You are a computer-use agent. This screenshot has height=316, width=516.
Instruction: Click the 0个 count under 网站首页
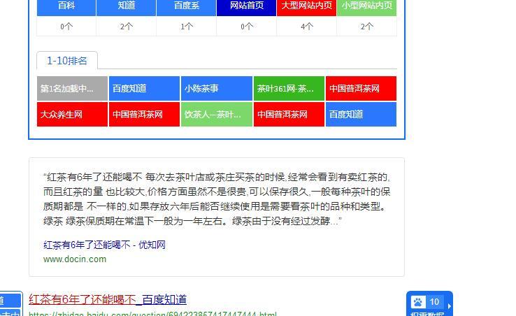tap(247, 27)
